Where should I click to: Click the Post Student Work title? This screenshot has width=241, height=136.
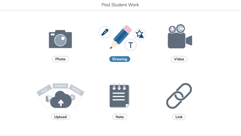point(120,5)
